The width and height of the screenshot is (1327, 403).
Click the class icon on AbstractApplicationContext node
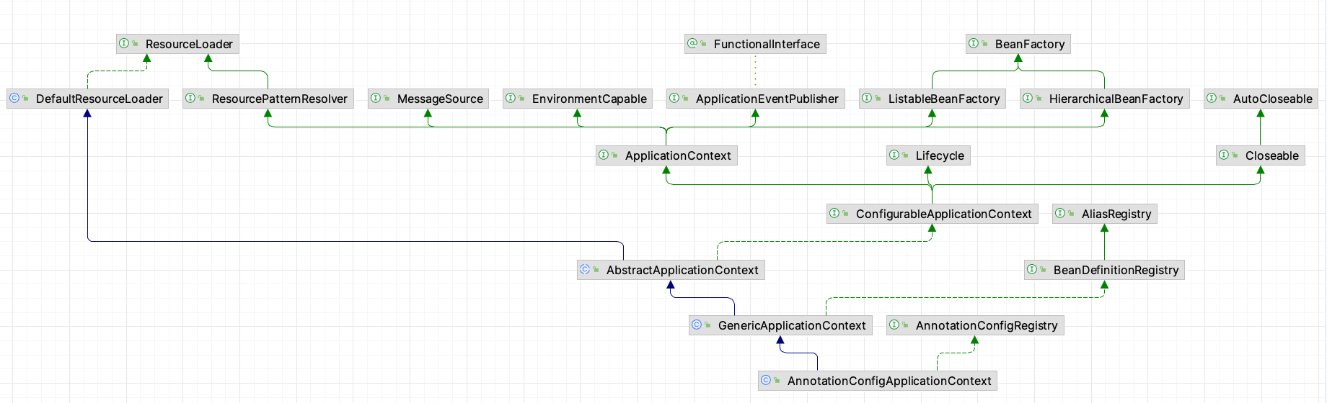(x=585, y=270)
